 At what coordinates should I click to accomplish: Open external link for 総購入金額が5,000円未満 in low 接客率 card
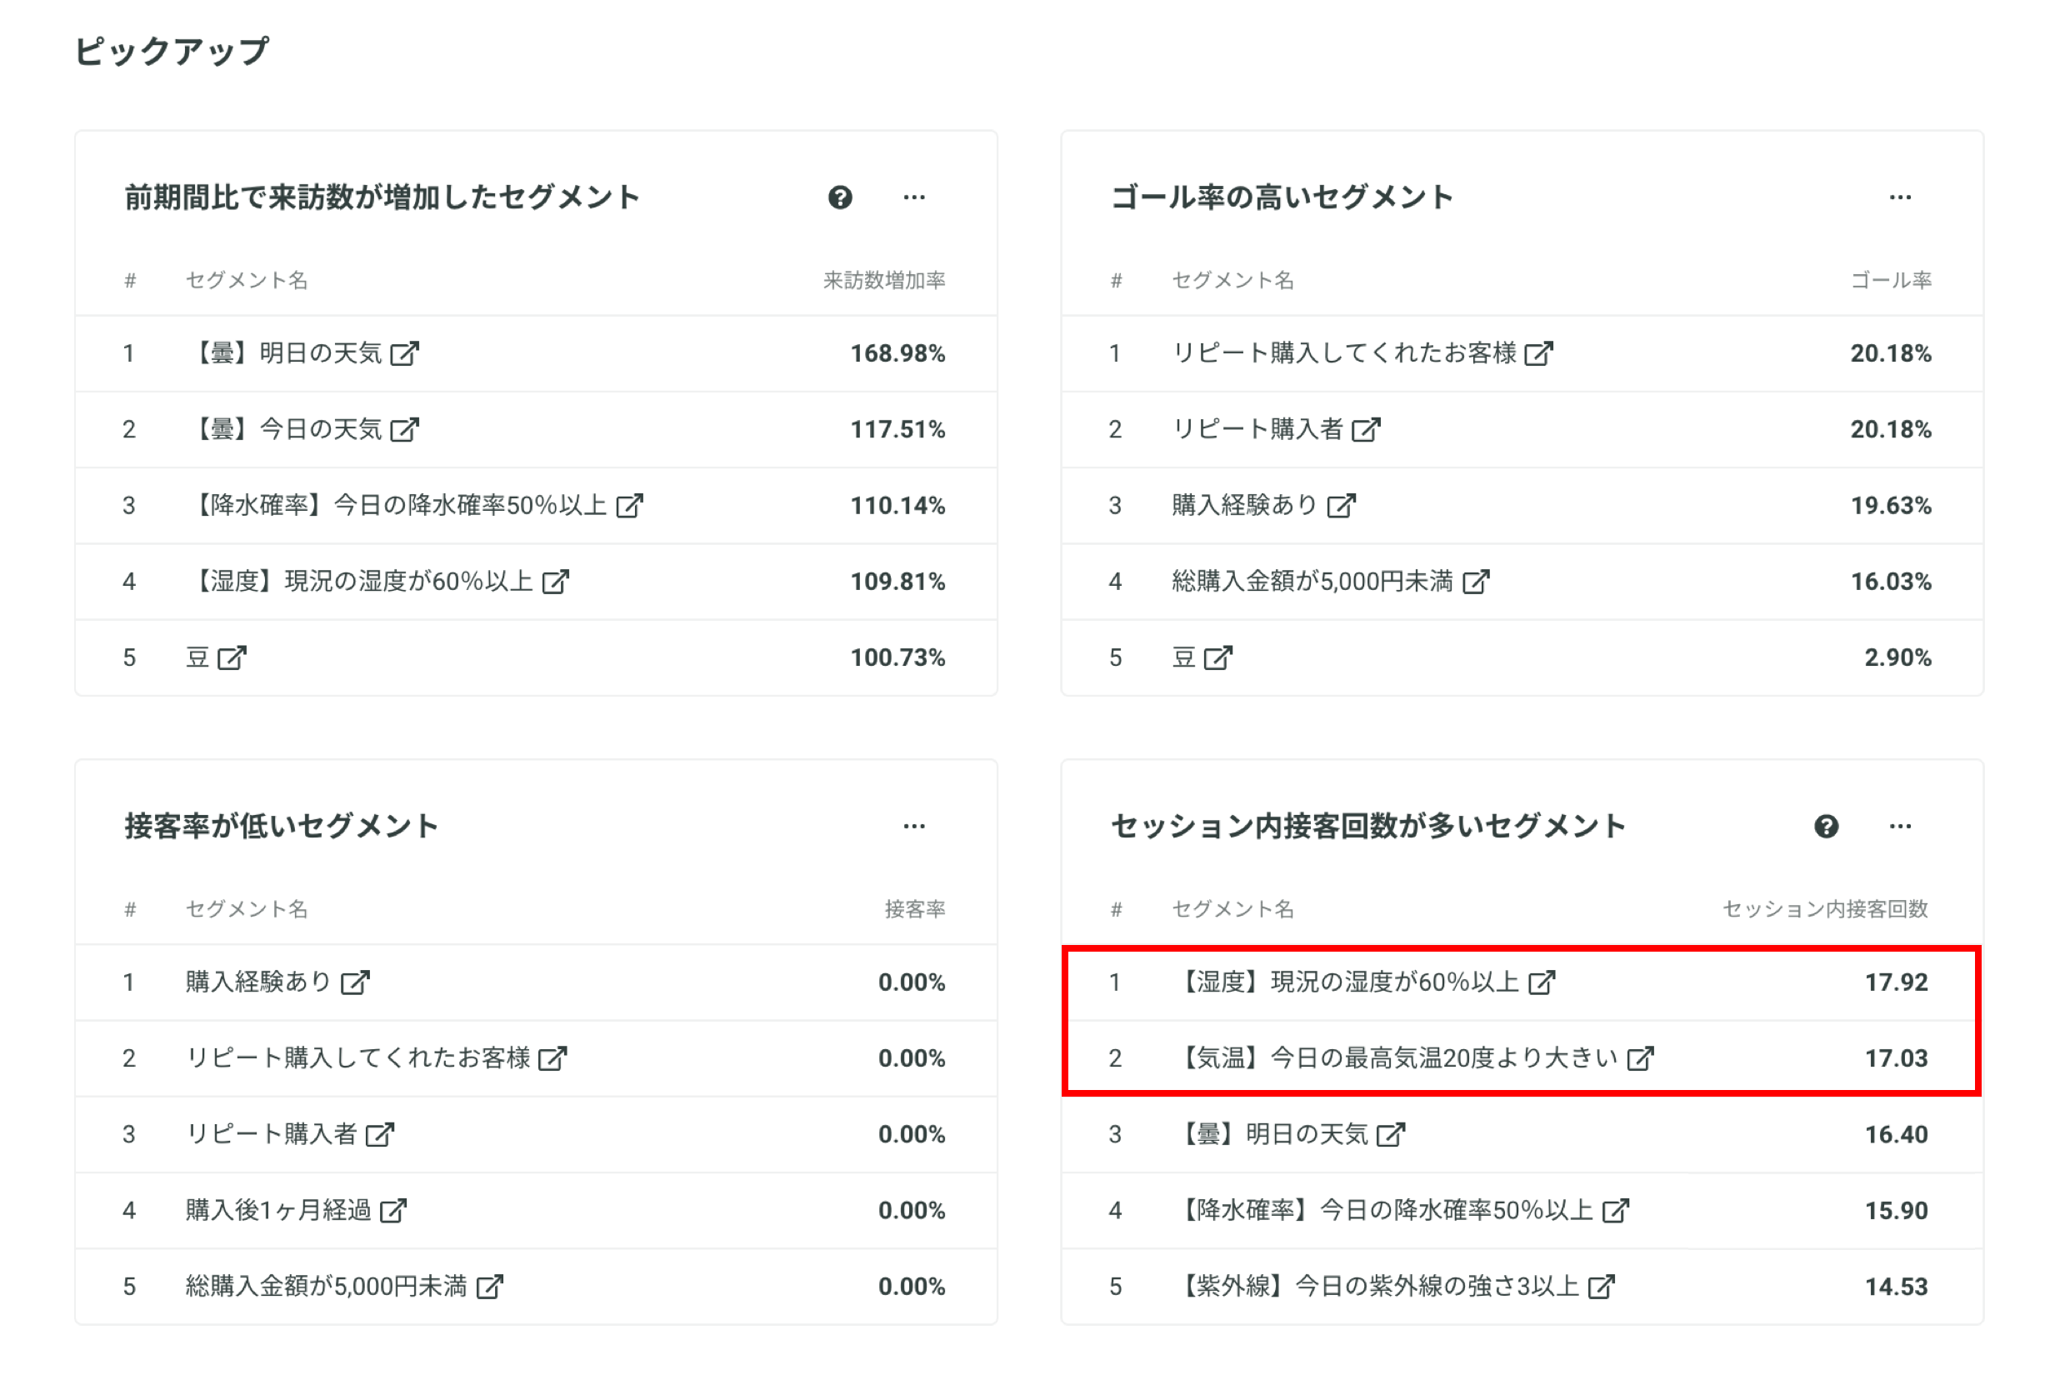[488, 1287]
